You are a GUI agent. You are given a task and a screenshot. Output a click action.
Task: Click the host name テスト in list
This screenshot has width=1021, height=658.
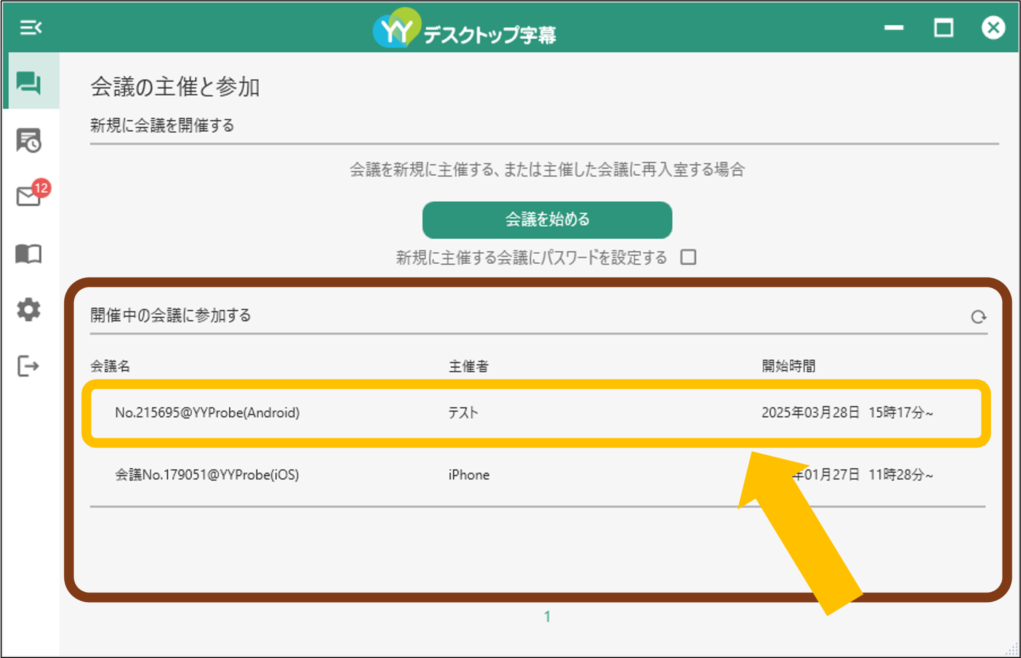click(x=463, y=413)
